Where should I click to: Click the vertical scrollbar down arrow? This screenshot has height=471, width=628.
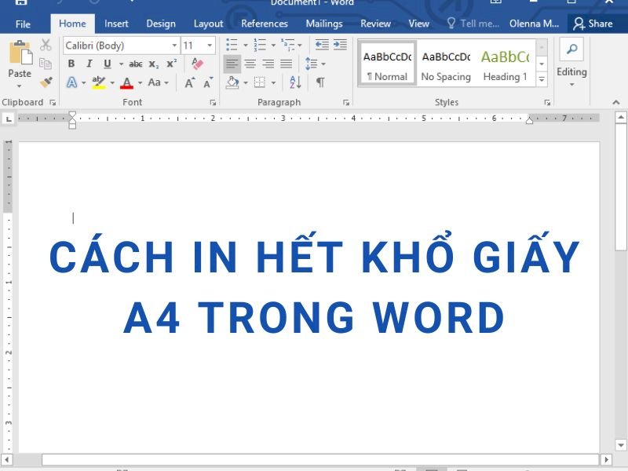tap(621, 444)
